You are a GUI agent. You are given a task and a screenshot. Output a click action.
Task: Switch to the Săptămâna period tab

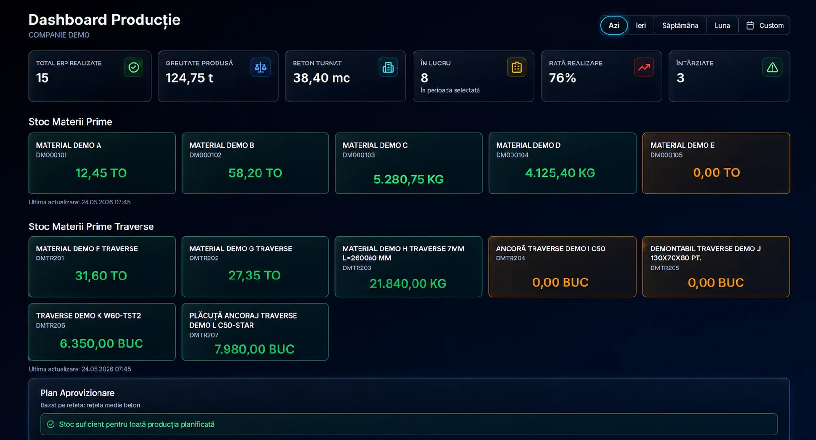point(680,25)
